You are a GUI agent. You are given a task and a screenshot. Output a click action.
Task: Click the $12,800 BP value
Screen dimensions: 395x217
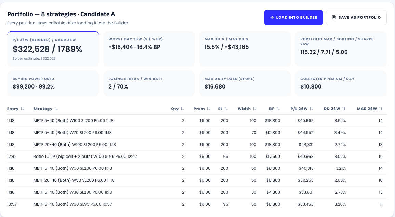pos(273,132)
